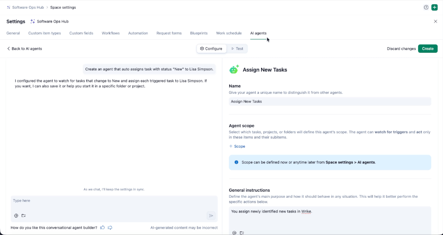Click the thumbs up feedback icon
Screen dimensions: 443x235
click(x=102, y=227)
